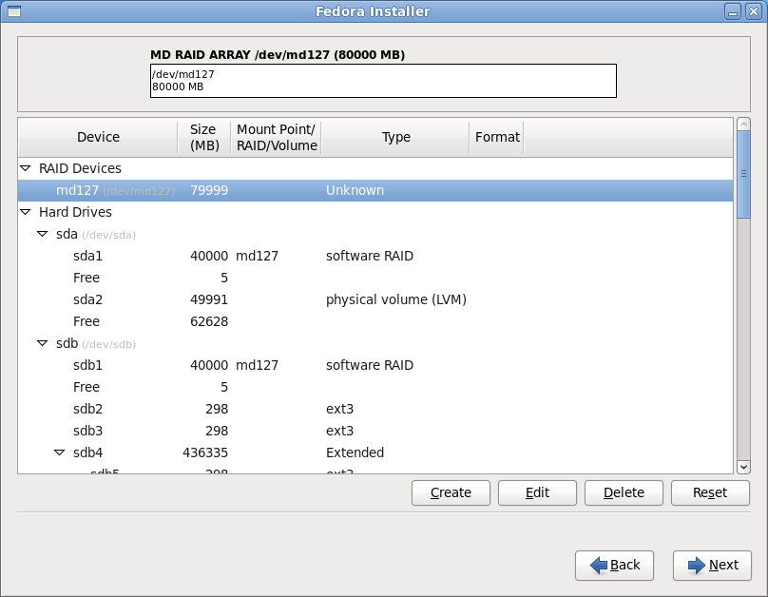Click the 436335 size value
The height and width of the screenshot is (597, 768).
coord(205,453)
